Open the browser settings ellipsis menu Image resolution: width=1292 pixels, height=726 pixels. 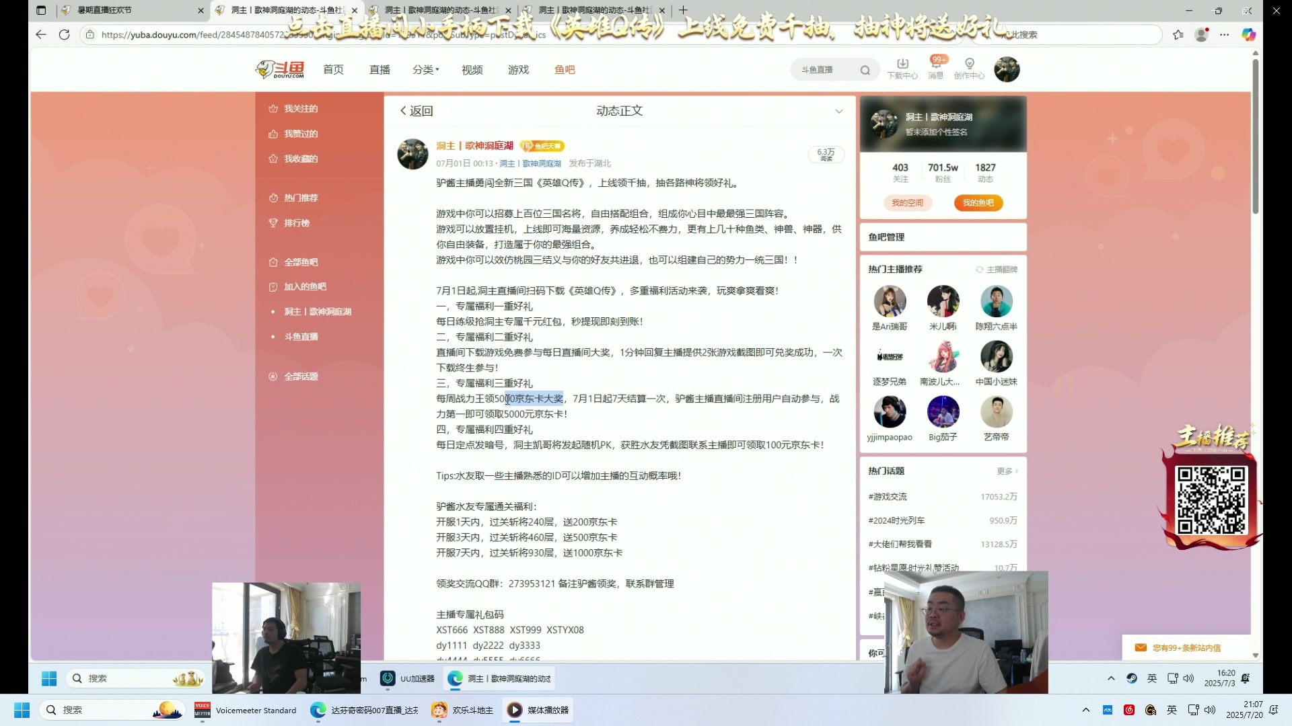[1225, 34]
